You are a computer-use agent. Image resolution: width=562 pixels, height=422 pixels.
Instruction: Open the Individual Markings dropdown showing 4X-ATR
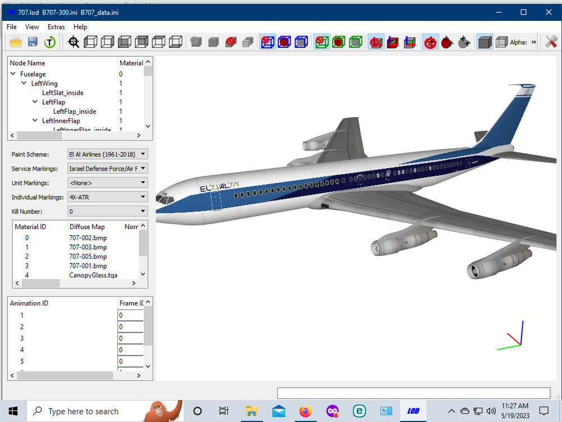(107, 197)
